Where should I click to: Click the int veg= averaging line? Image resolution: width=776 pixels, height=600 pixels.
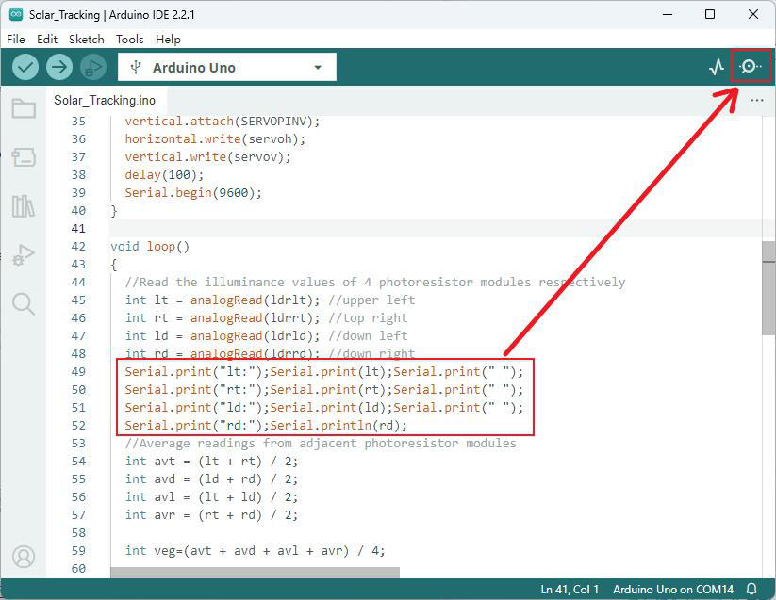[x=255, y=551]
